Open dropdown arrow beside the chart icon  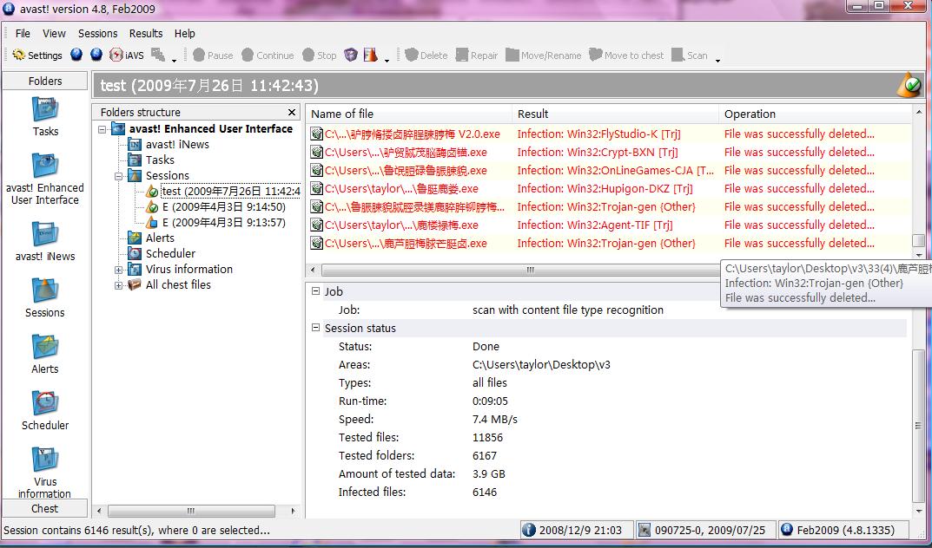click(387, 60)
